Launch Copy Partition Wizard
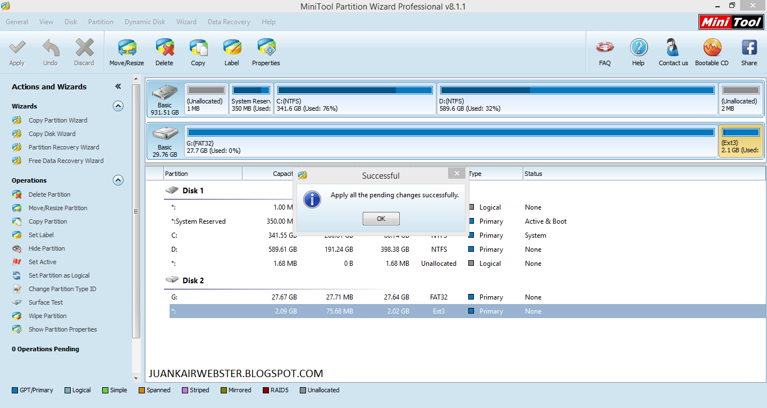The image size is (767, 408). click(58, 120)
